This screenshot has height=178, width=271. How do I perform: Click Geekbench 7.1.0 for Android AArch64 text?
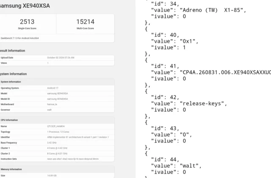[x=19, y=38]
